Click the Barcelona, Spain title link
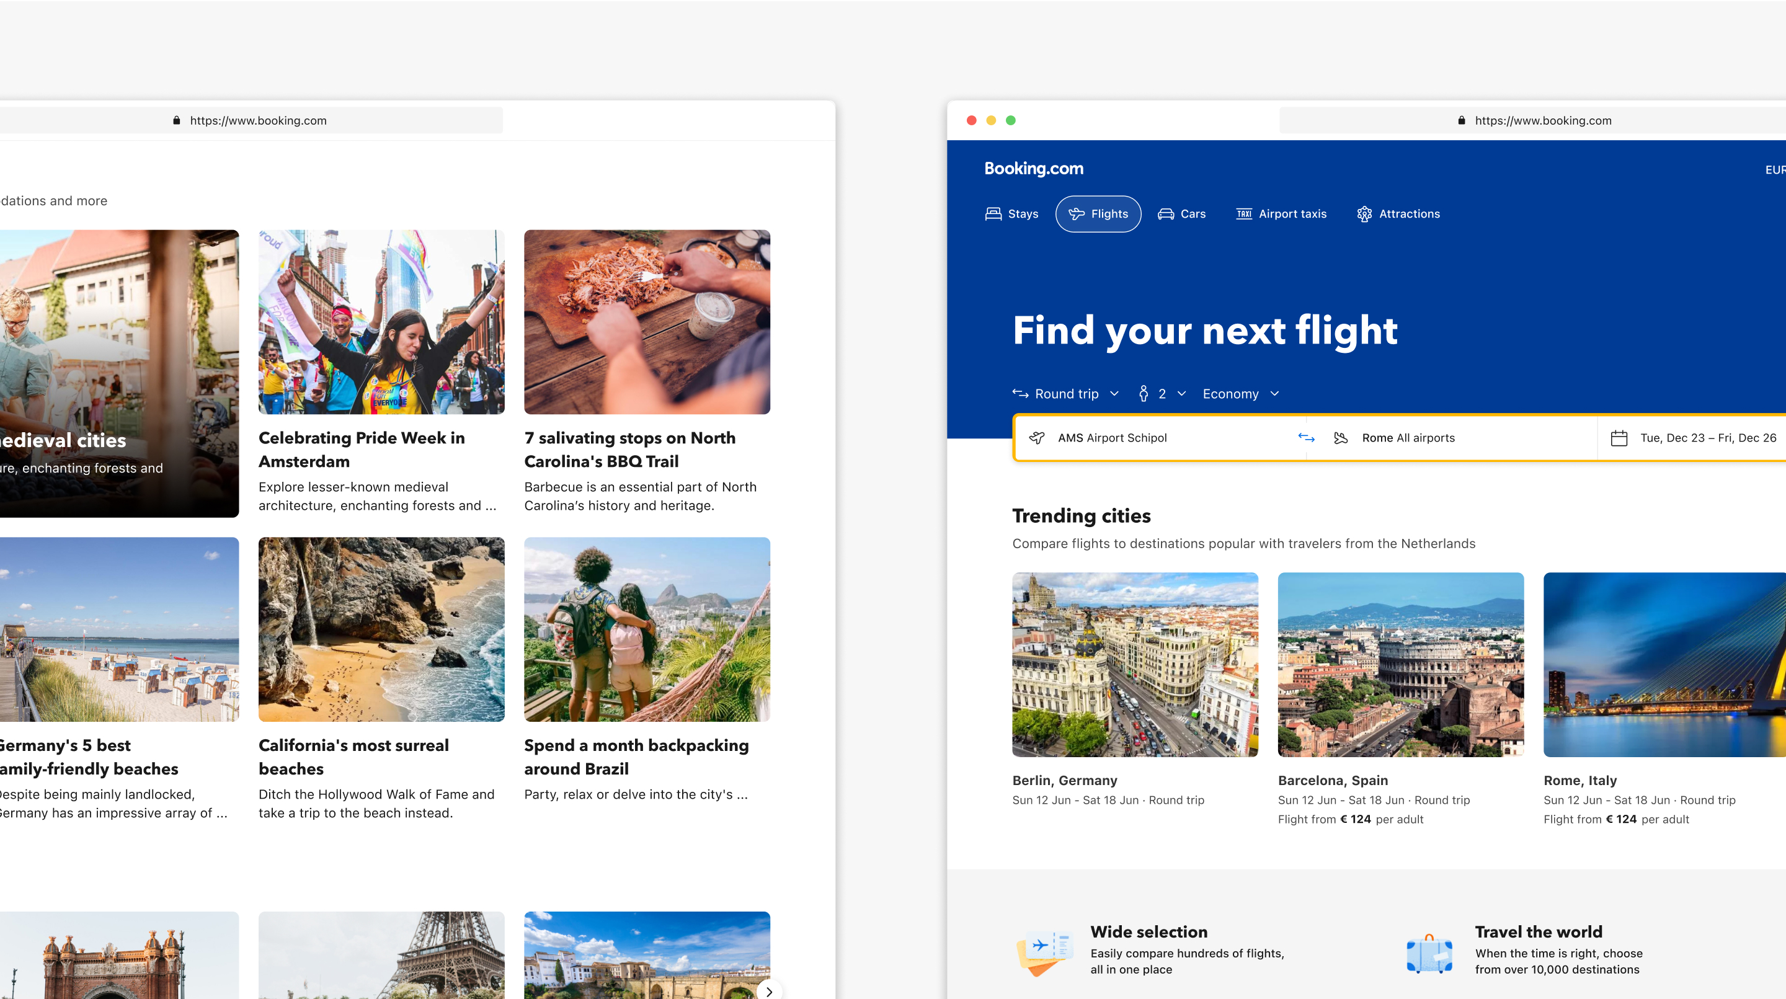 pos(1333,780)
